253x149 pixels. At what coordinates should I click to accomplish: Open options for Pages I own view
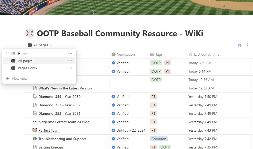[70, 68]
